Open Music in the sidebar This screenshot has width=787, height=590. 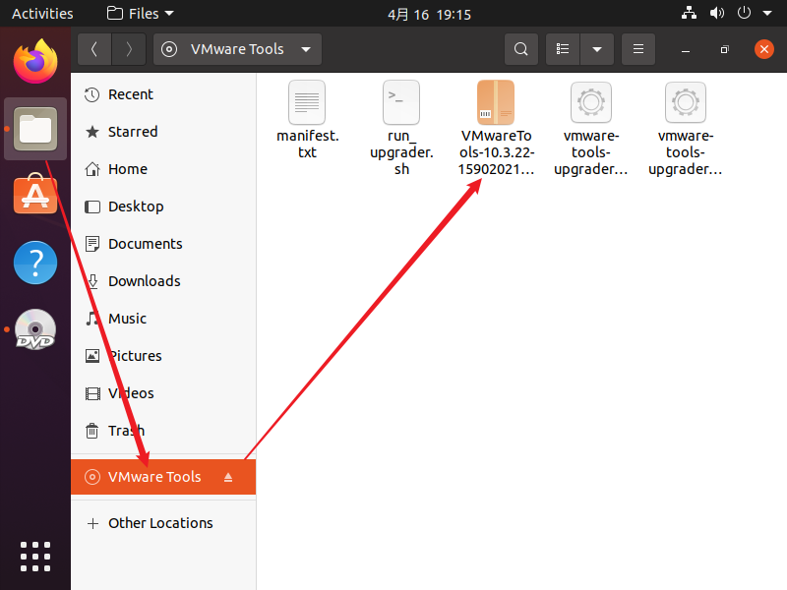tap(163, 319)
